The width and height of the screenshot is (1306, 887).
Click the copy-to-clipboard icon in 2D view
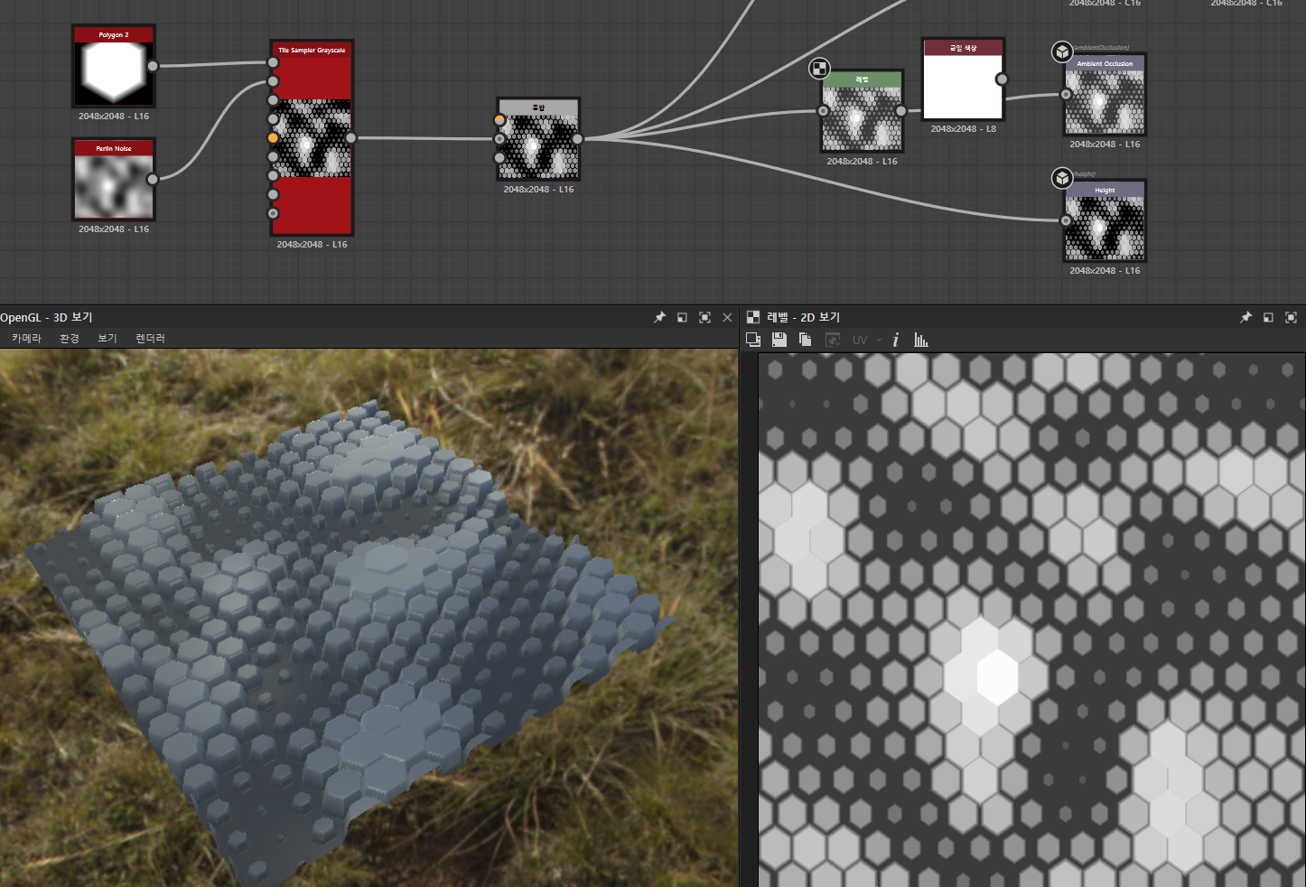pos(805,340)
